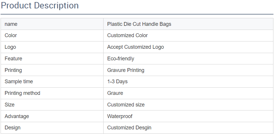Click the 'Customized size' value
The width and height of the screenshot is (274, 134).
[x=126, y=105]
